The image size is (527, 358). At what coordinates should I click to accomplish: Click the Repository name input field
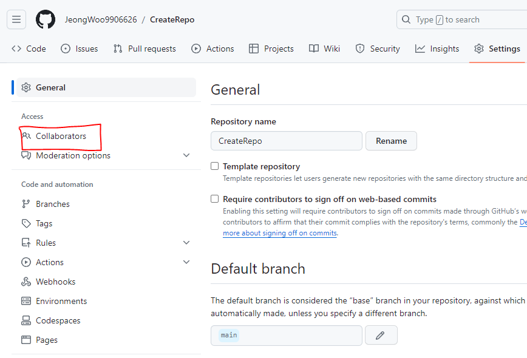(287, 141)
